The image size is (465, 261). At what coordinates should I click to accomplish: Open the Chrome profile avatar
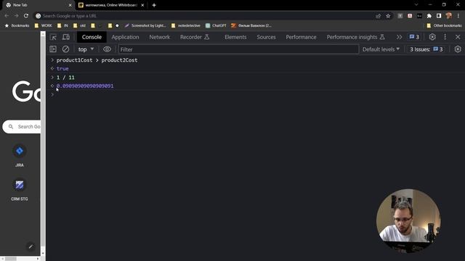pyautogui.click(x=449, y=16)
